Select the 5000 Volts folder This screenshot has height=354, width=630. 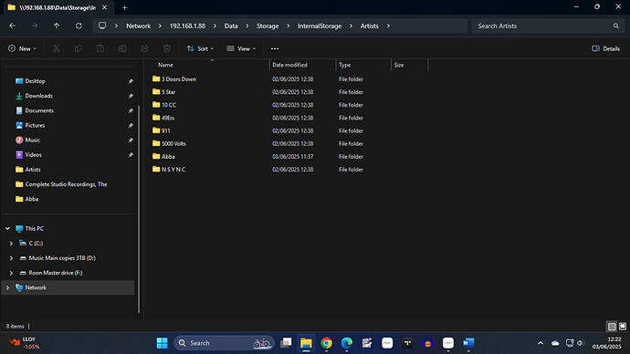pos(169,143)
